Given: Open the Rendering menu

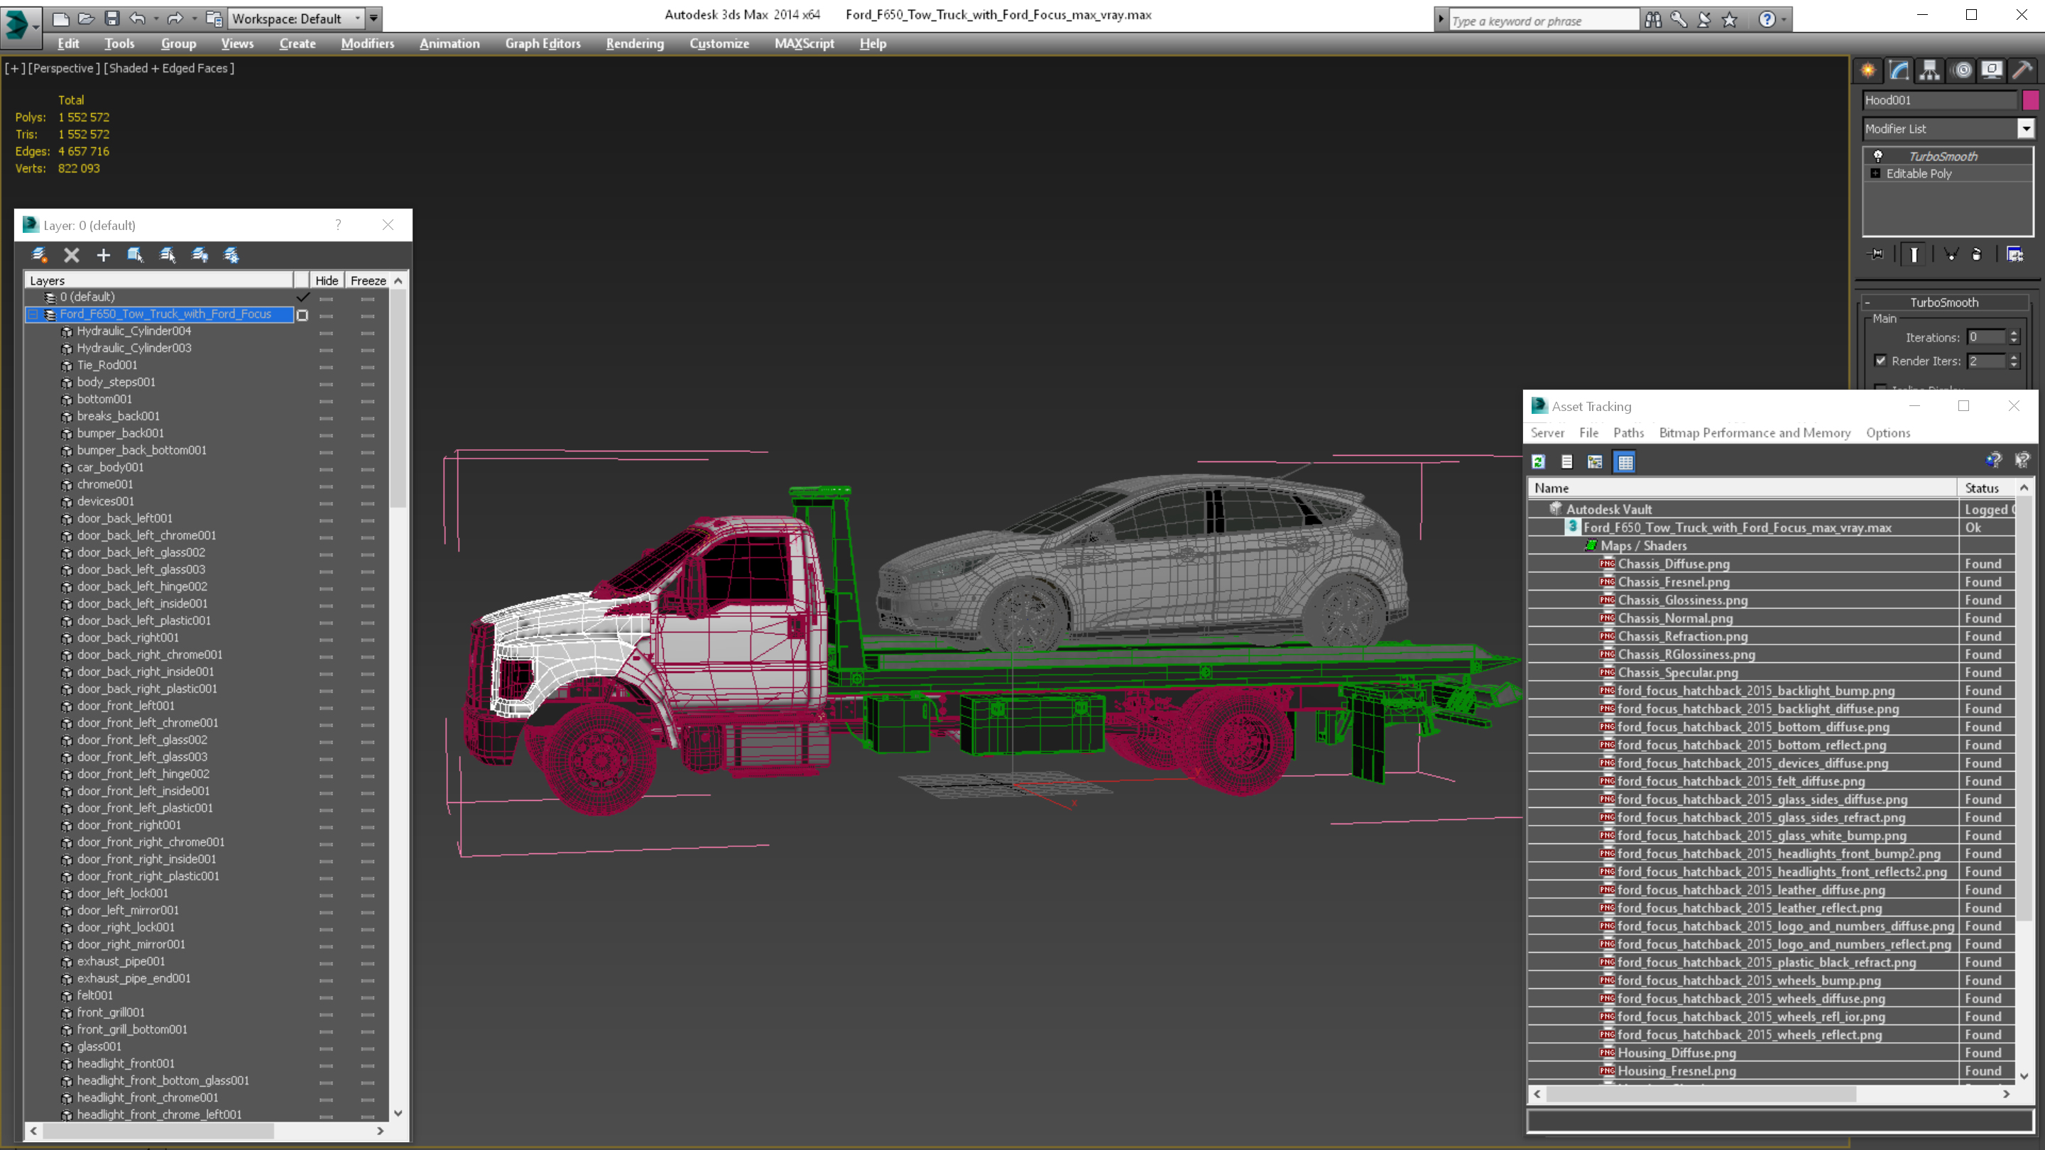Looking at the screenshot, I should click(x=634, y=43).
